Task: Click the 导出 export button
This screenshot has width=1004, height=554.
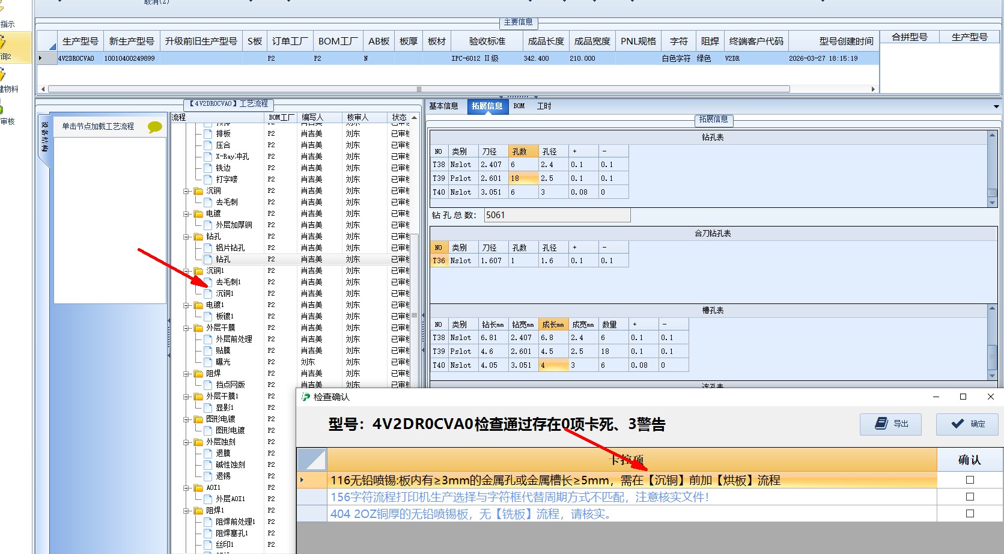Action: tap(891, 424)
